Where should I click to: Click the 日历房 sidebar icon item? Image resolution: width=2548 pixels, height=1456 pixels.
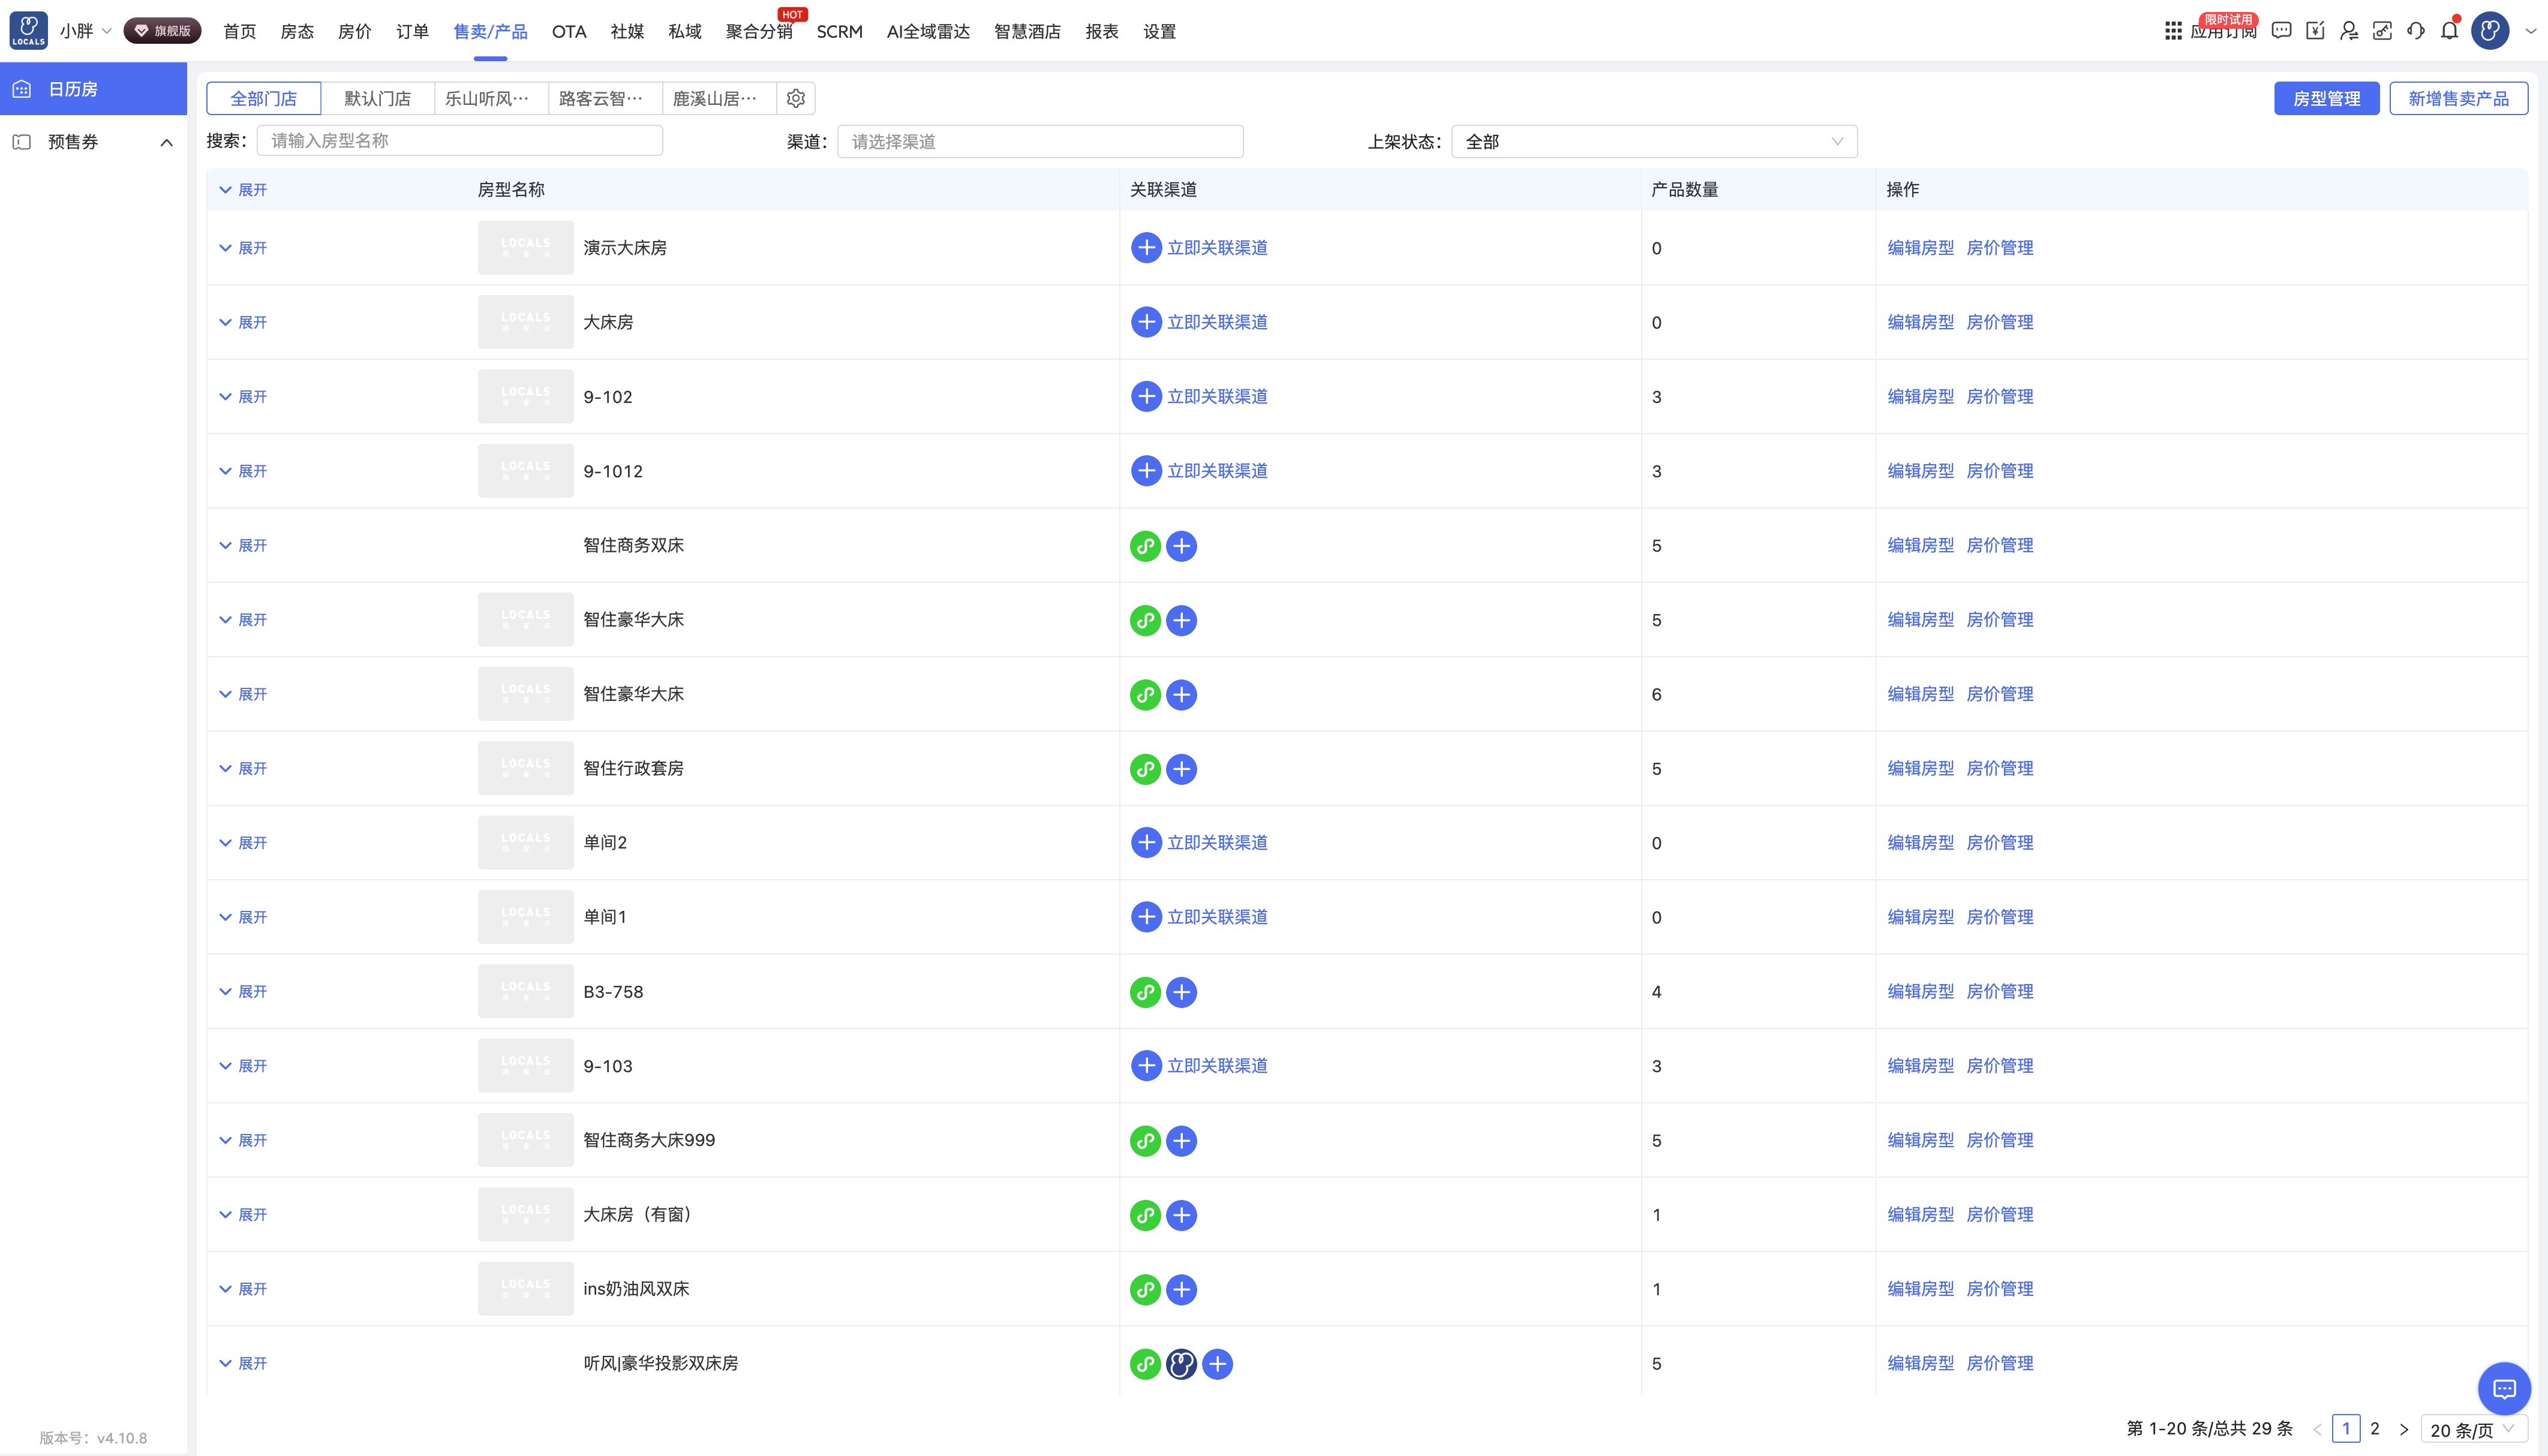[93, 89]
